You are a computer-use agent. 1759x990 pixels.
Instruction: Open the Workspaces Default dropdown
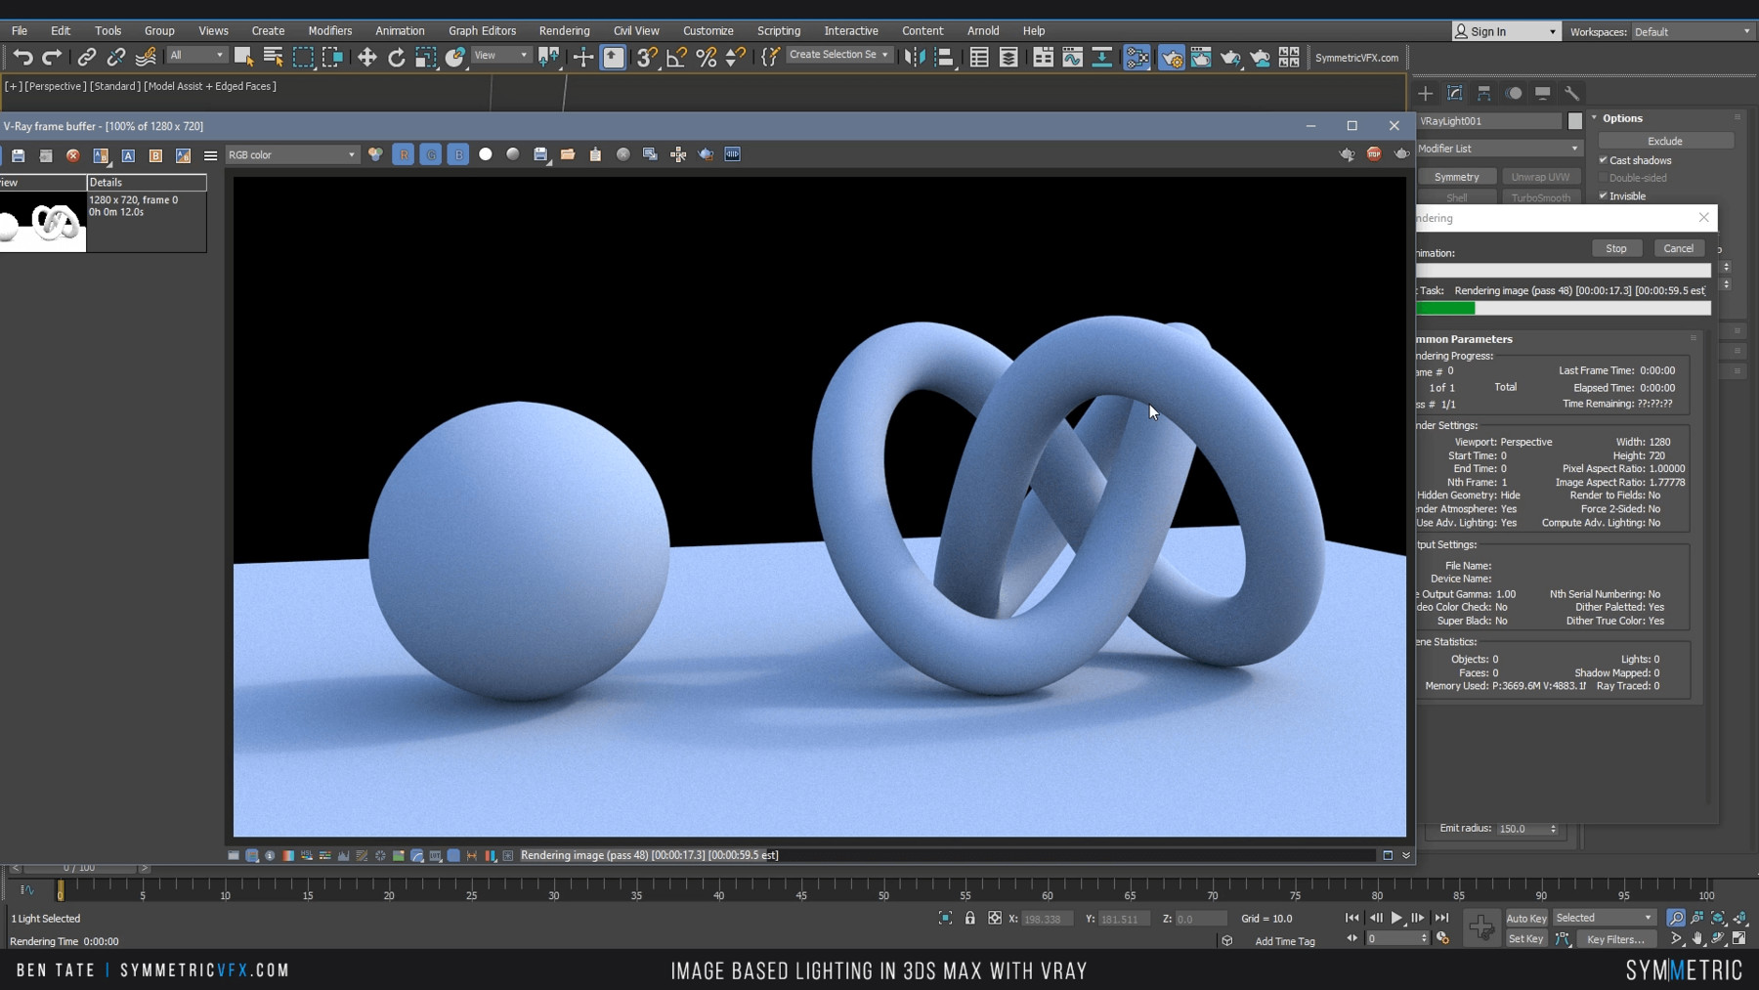(x=1693, y=31)
